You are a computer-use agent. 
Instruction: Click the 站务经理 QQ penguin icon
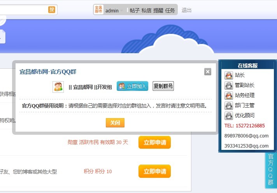click(x=229, y=96)
